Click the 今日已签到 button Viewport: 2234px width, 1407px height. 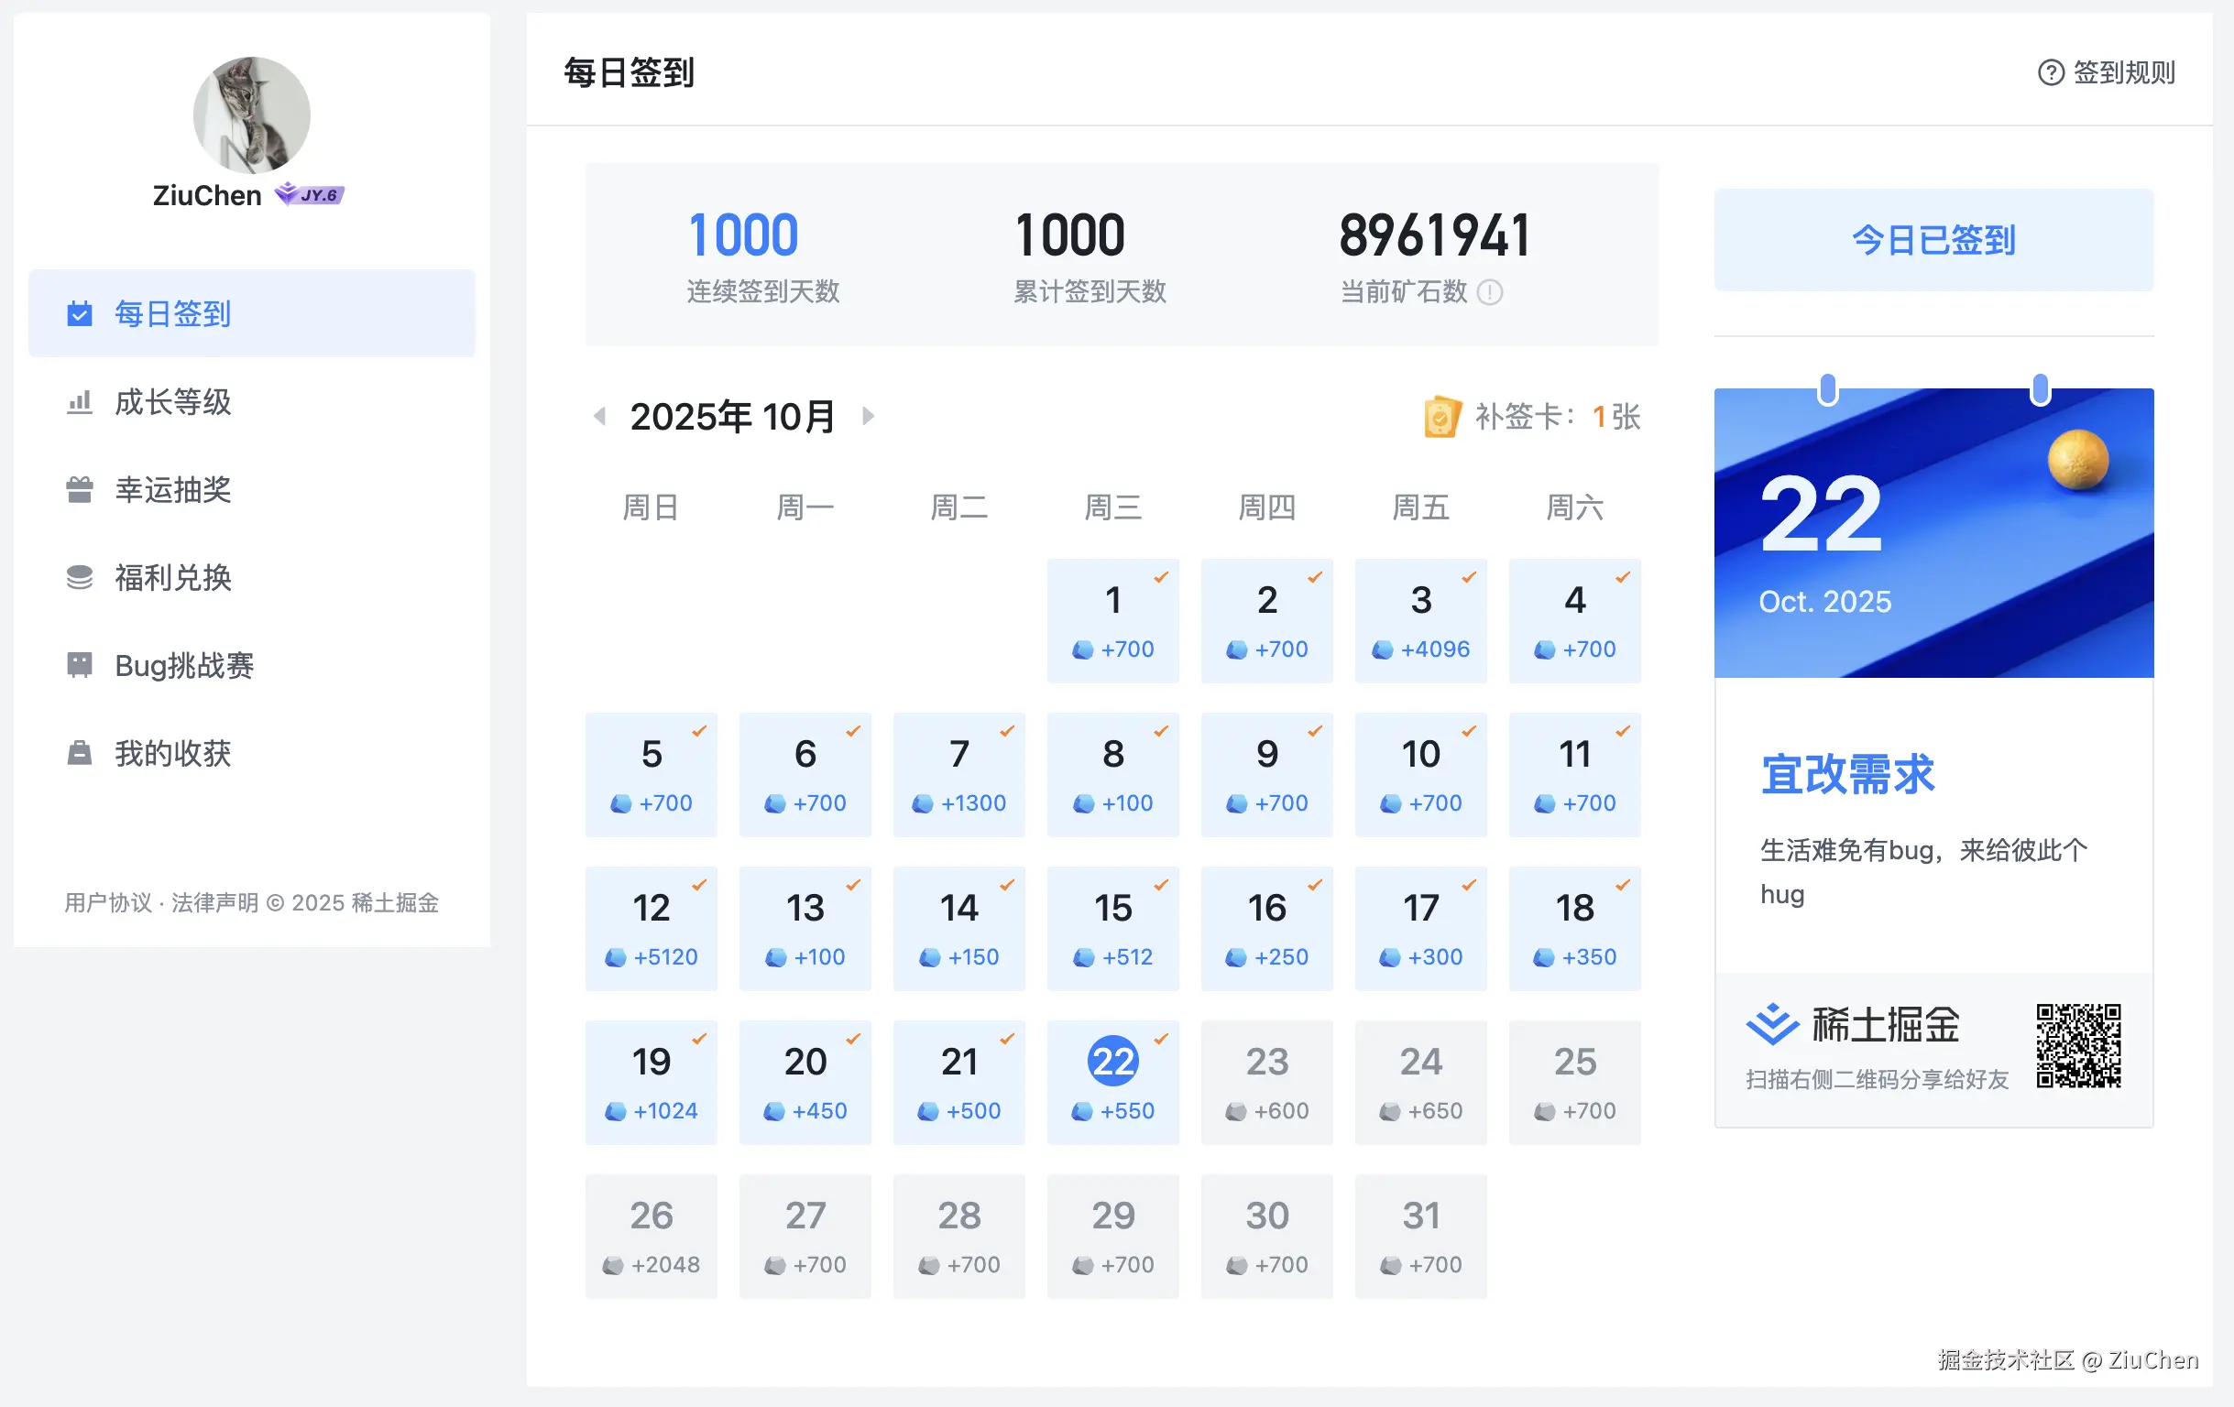[x=1933, y=240]
